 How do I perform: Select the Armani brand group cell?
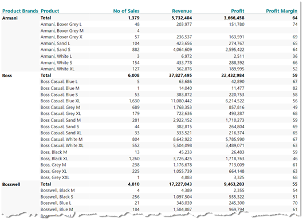(10, 18)
